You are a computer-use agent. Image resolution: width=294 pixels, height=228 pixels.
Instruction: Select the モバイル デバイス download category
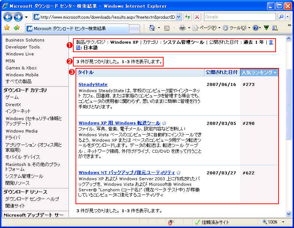[22, 157]
